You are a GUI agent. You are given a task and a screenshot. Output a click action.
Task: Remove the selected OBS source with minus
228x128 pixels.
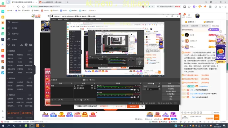pos(78,100)
